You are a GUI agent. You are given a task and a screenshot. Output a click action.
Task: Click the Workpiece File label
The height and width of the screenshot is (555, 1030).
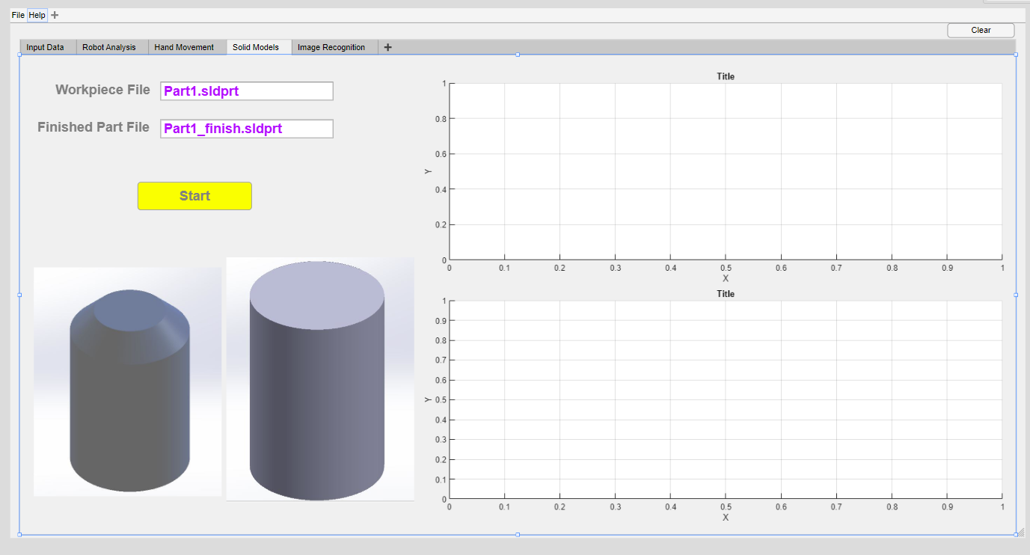pyautogui.click(x=102, y=89)
